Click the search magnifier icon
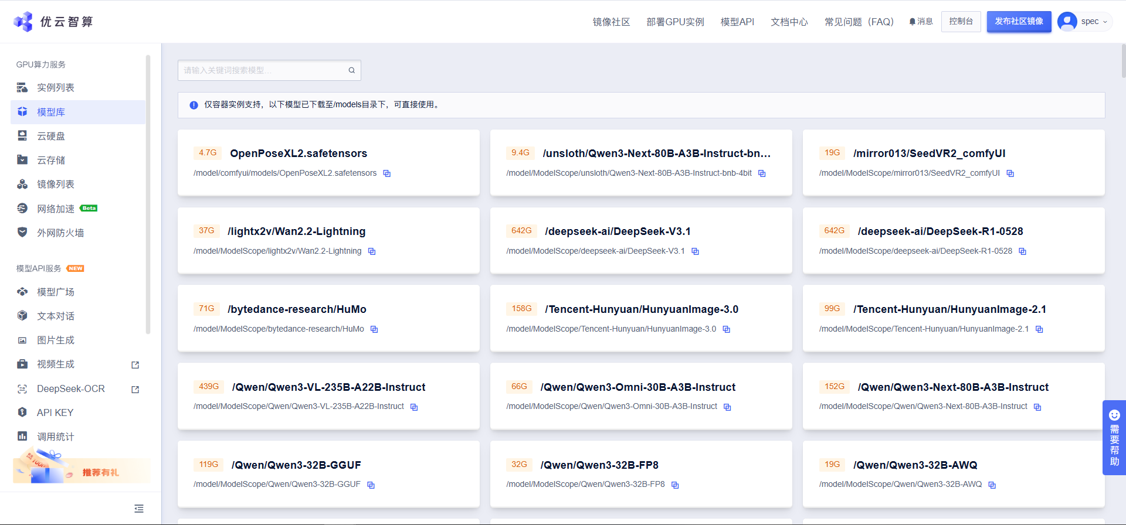The image size is (1126, 525). (352, 70)
